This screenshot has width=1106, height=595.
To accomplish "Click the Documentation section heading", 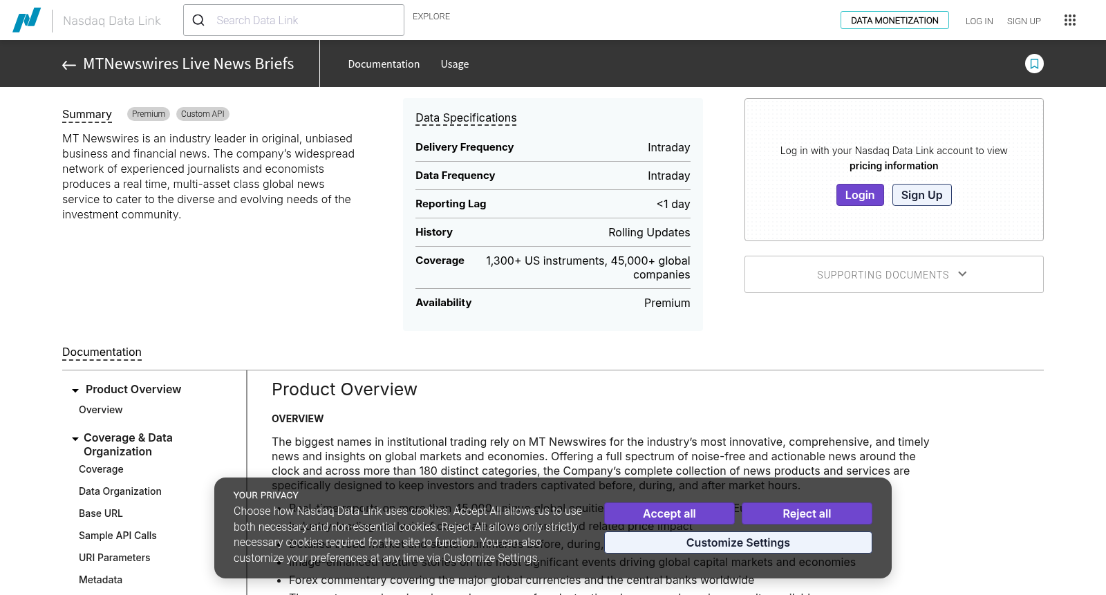I will click(102, 352).
